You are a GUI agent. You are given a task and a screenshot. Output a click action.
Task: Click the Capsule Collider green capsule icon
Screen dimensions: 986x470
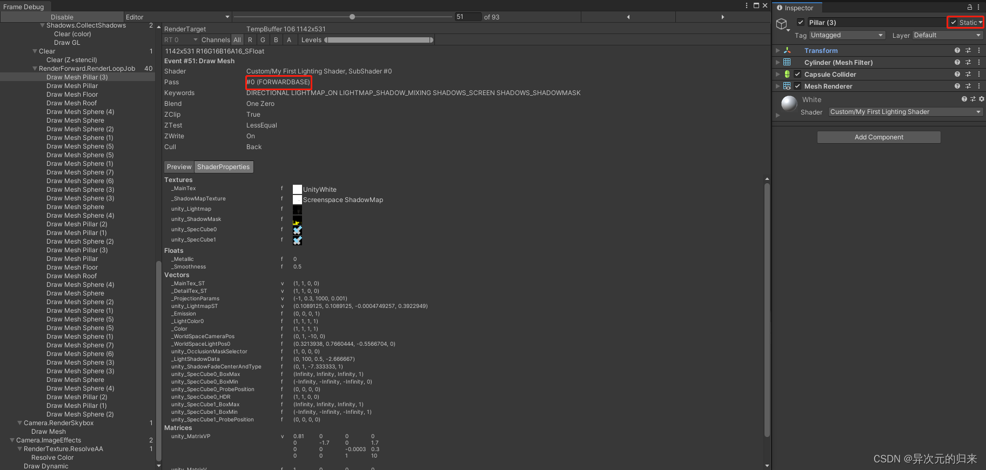click(787, 74)
